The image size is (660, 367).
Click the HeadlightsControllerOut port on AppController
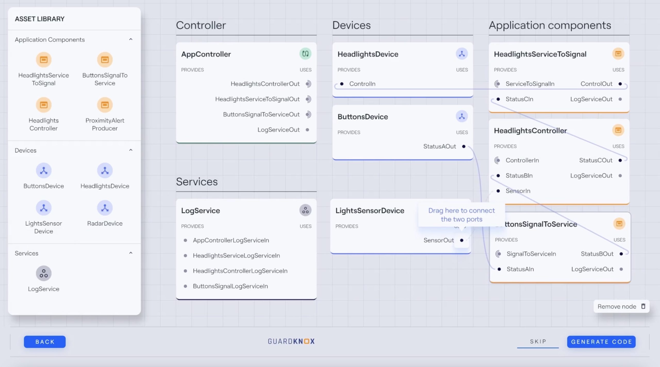(x=308, y=84)
